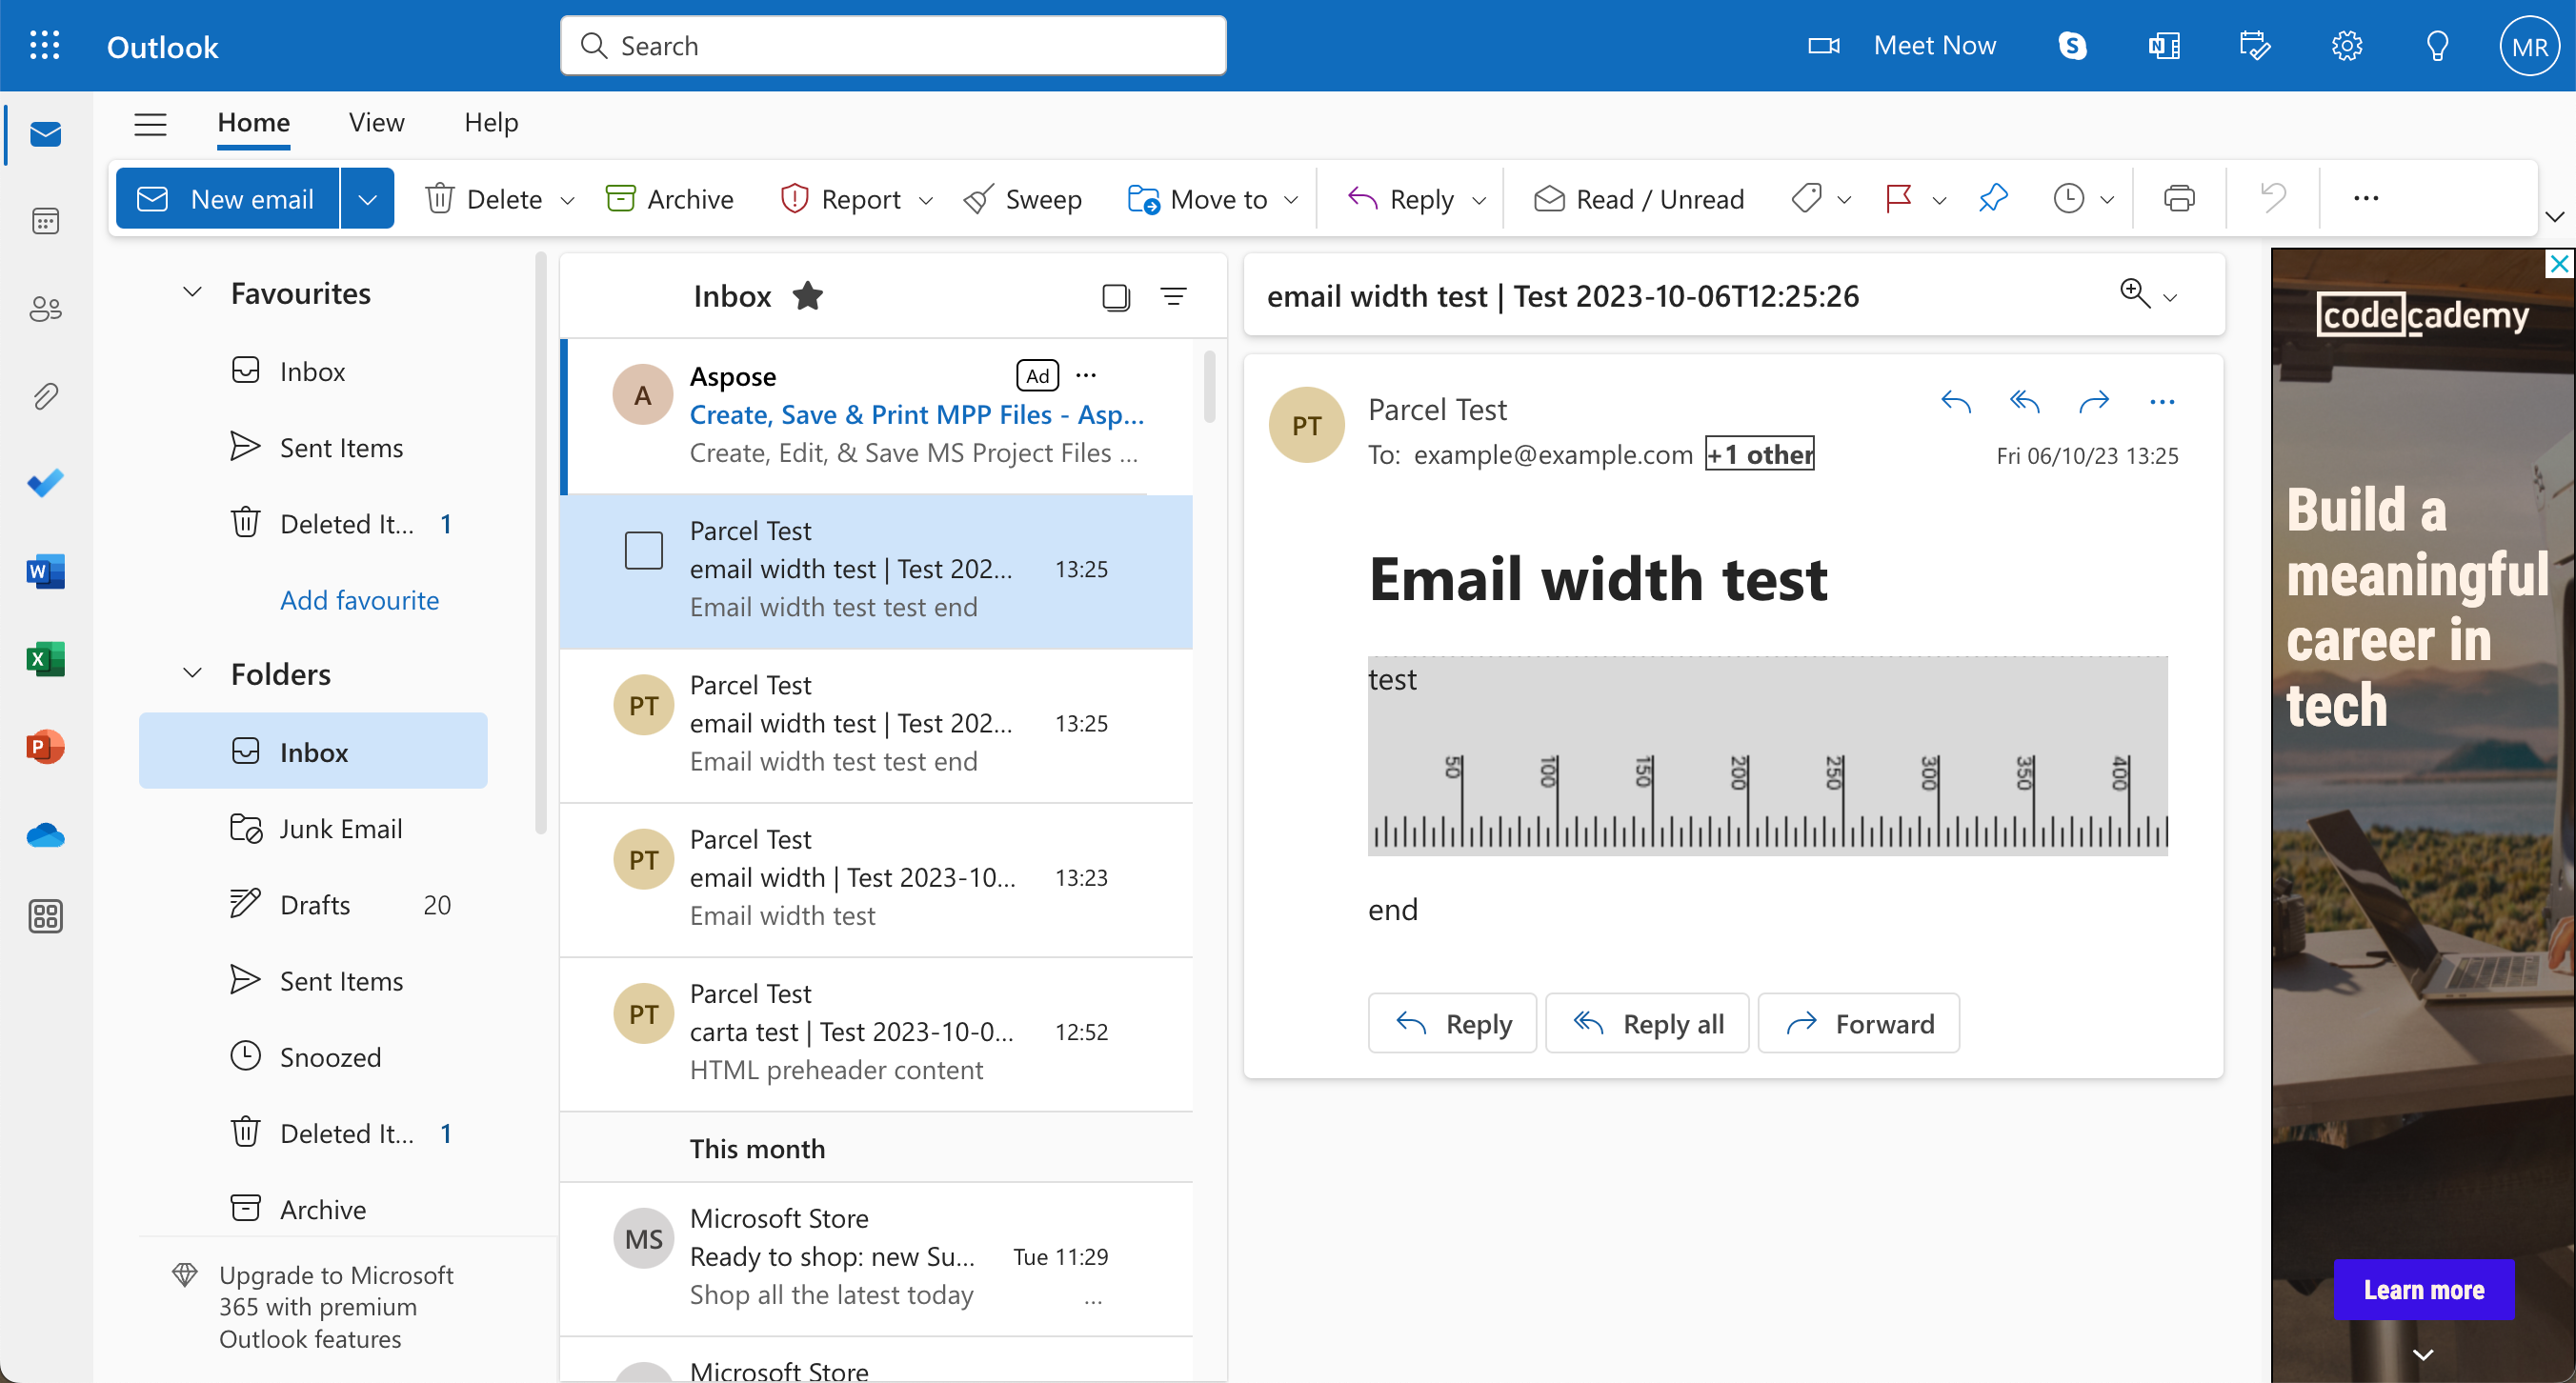Click the Forward arrow icon in message header
This screenshot has height=1383, width=2576.
point(2093,402)
